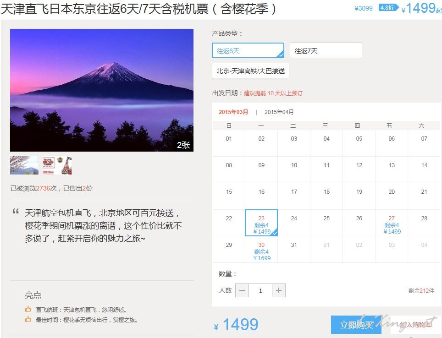
Task: Pick March 30 departure at ¥1699
Action: [261, 250]
